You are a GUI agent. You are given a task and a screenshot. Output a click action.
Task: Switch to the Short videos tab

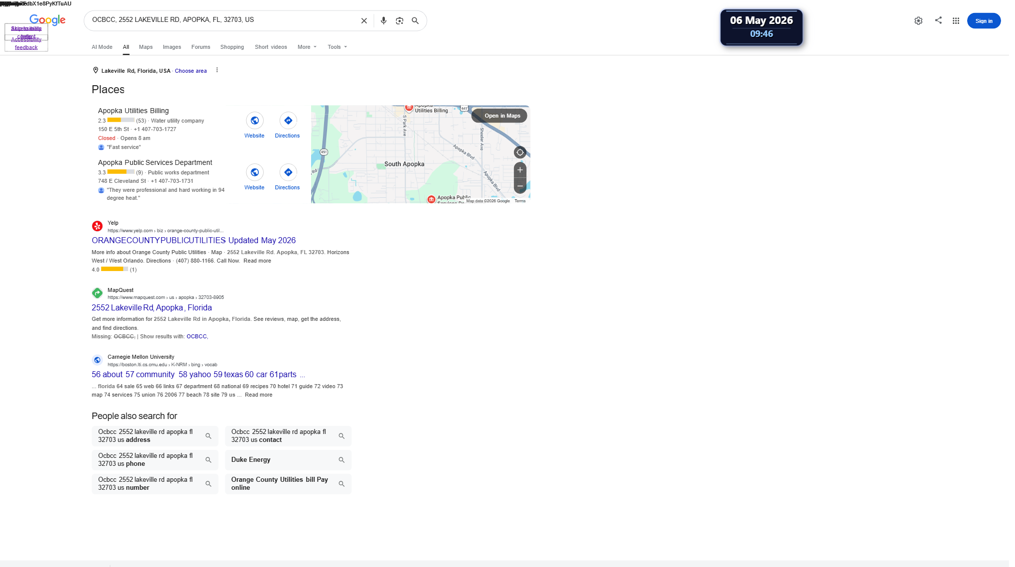(x=271, y=47)
